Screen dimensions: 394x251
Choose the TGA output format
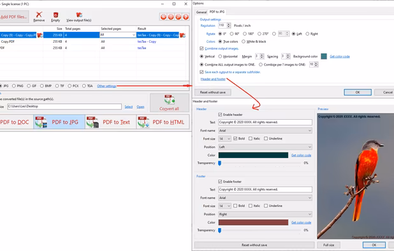(x=84, y=86)
